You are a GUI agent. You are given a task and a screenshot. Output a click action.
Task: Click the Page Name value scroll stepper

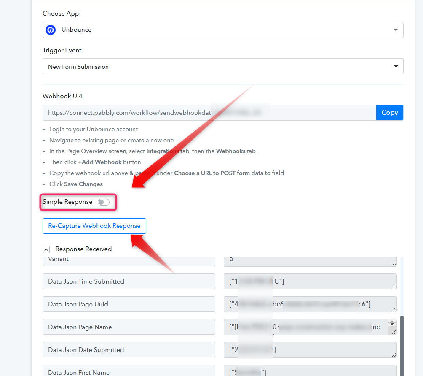(x=392, y=323)
